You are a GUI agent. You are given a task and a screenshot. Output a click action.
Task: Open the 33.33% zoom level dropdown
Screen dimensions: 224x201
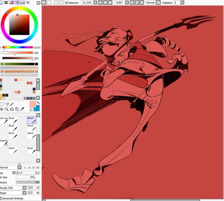tap(95, 3)
